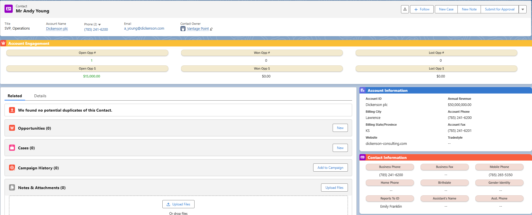Click the purple Contact record icon

[8, 9]
